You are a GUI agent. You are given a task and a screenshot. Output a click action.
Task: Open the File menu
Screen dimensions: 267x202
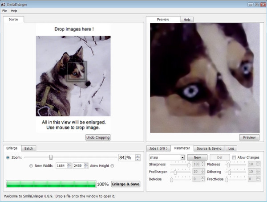tap(4, 11)
